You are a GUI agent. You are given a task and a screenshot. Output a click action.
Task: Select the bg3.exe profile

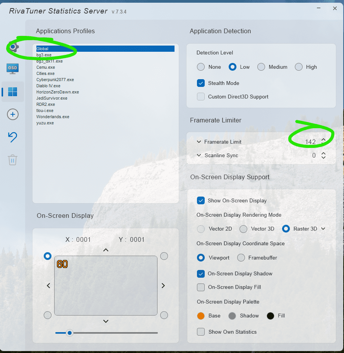105,55
